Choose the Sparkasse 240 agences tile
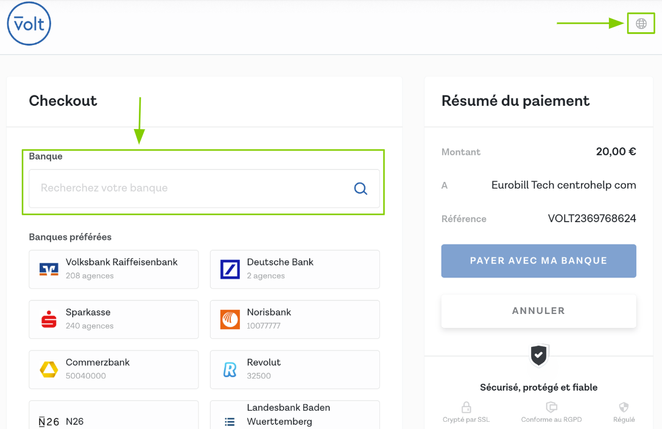Image resolution: width=662 pixels, height=429 pixels. [113, 319]
